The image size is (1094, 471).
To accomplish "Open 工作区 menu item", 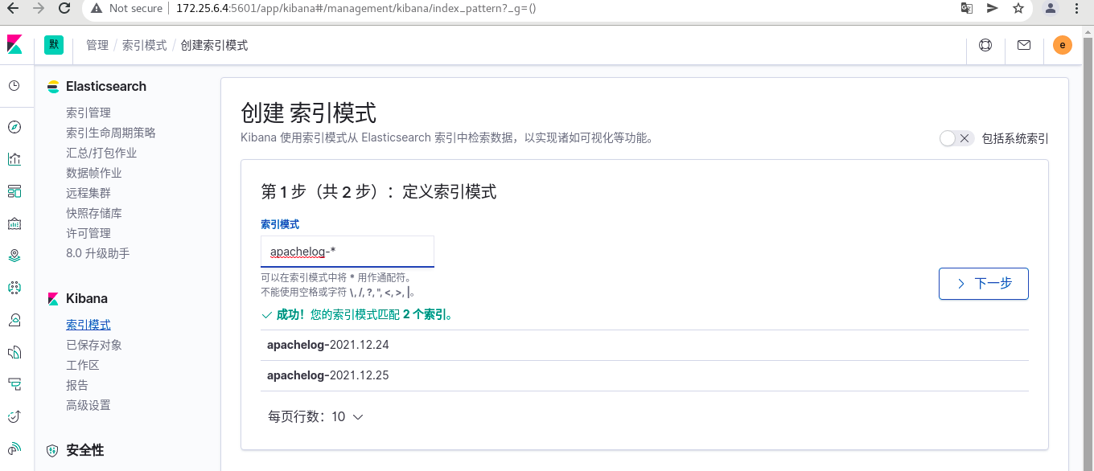I will coord(83,365).
